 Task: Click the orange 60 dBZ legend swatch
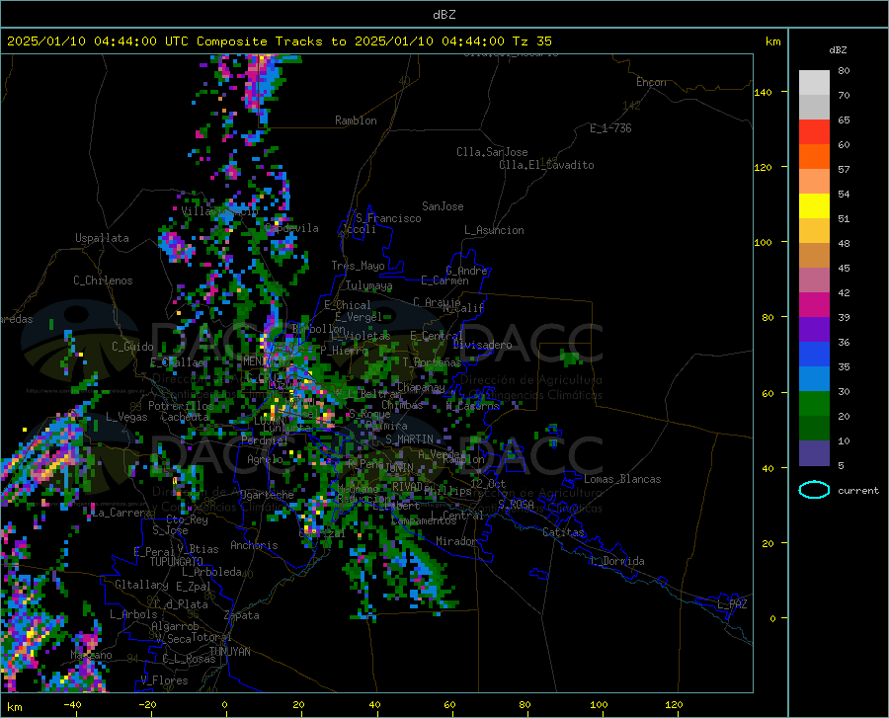pos(814,156)
